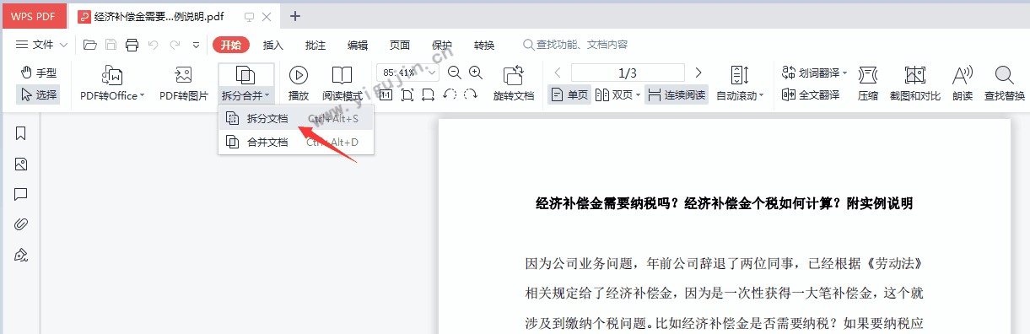
Task: Click the undo arrow
Action: point(153,45)
